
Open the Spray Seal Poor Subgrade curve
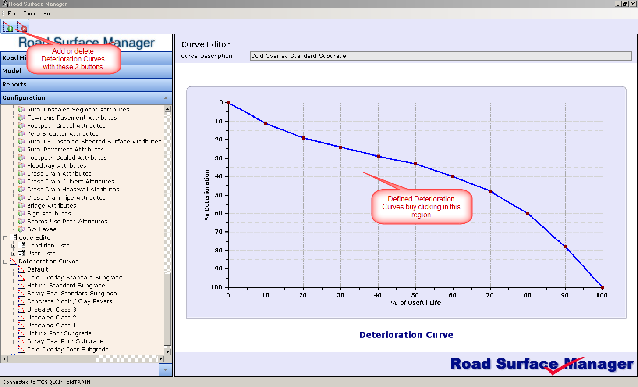click(65, 341)
